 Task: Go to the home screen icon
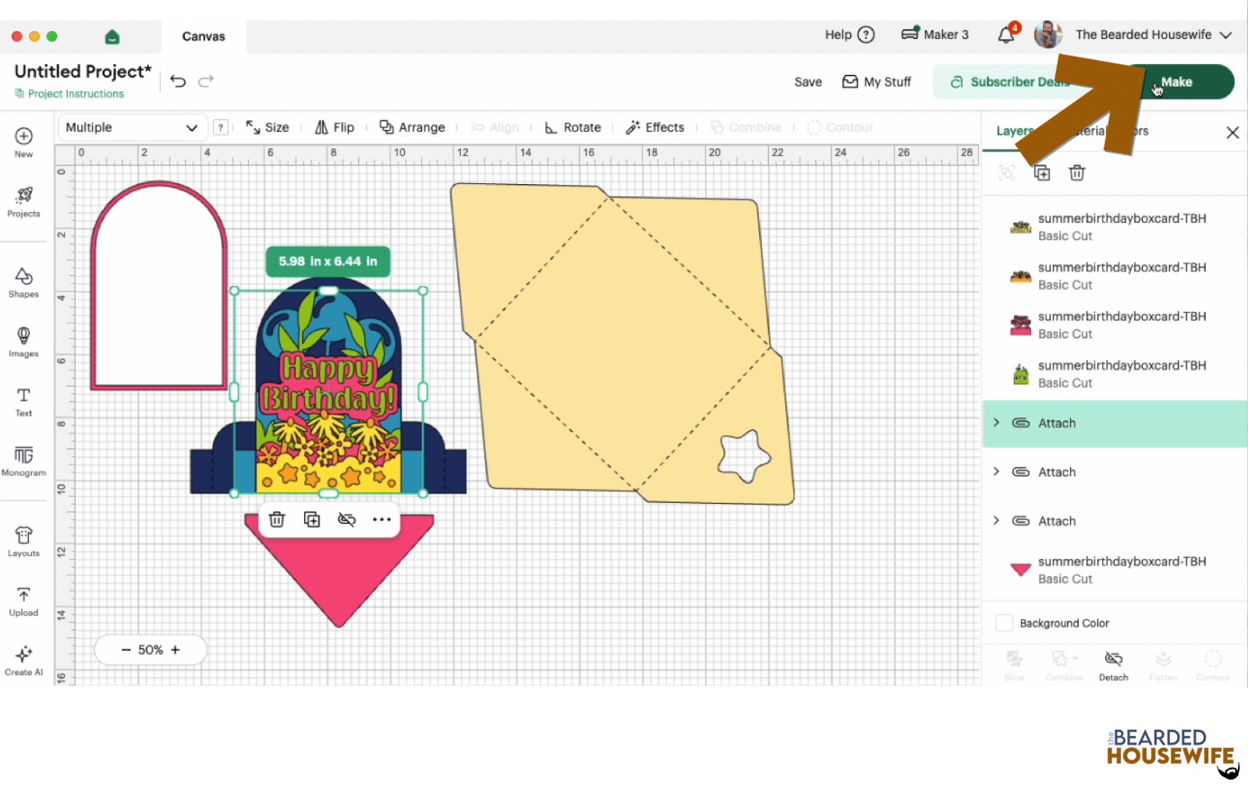click(112, 37)
